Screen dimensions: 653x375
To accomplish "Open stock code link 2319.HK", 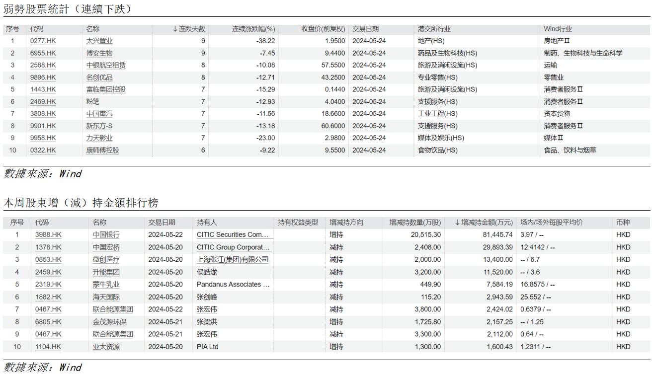I will (x=48, y=285).
